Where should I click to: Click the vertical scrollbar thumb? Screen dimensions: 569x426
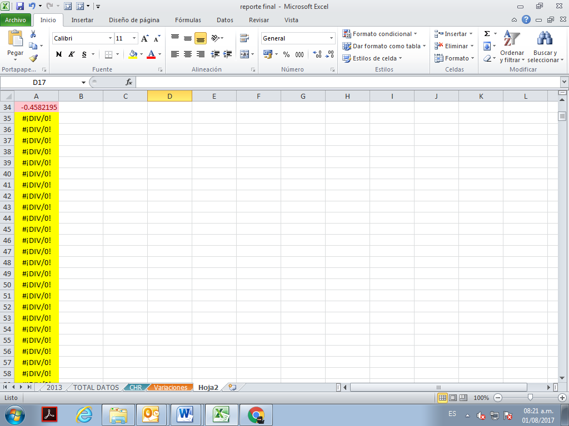(562, 116)
